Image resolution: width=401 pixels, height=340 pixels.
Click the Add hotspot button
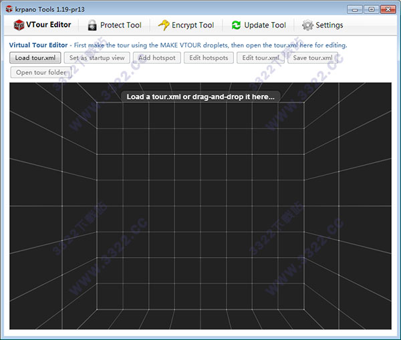pyautogui.click(x=157, y=57)
